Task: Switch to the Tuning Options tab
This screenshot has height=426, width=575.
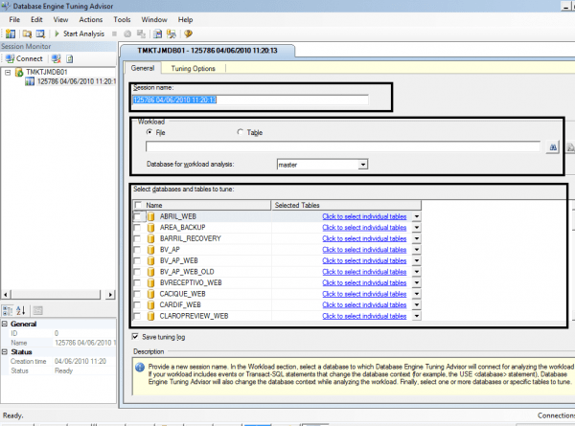Action: [x=194, y=69]
